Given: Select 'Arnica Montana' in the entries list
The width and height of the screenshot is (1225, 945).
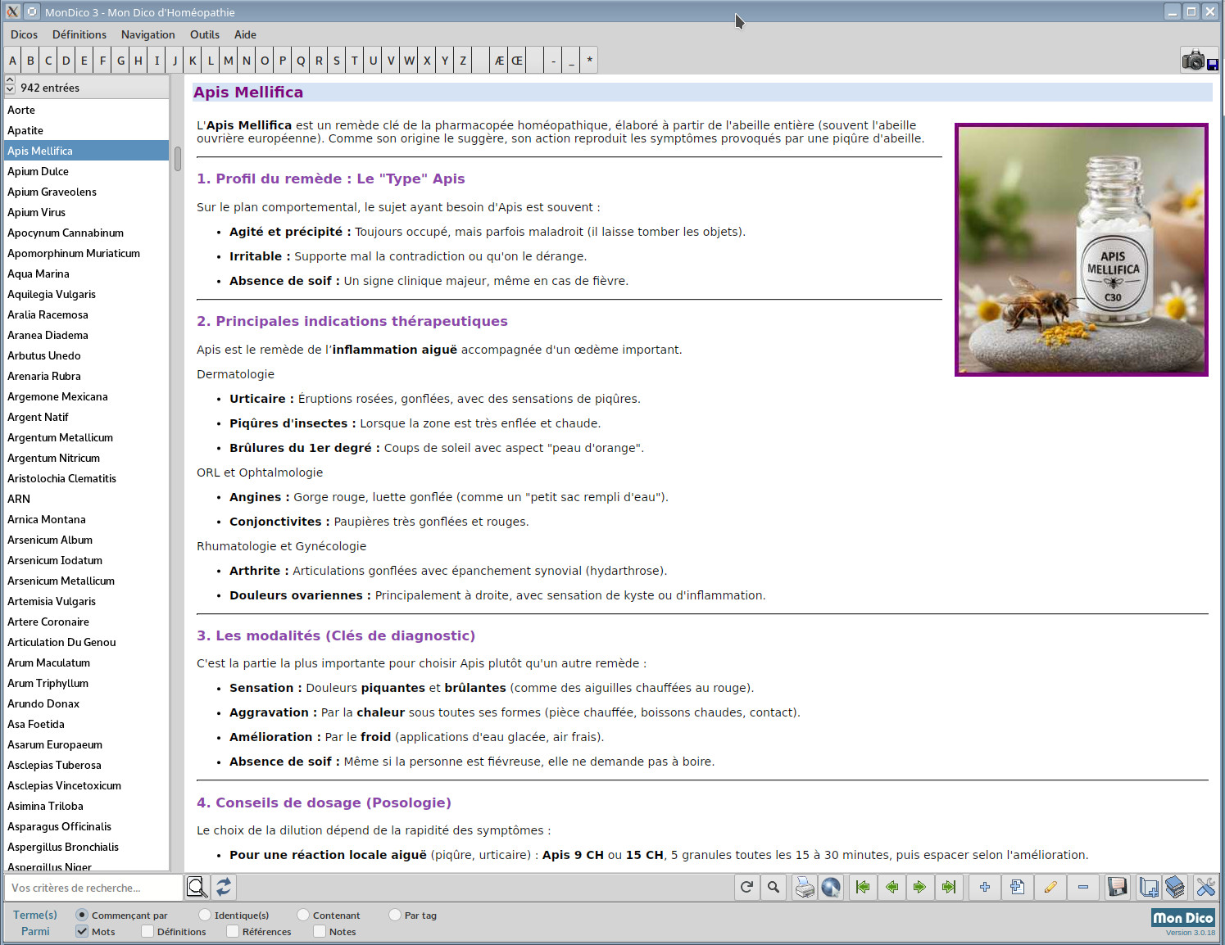Looking at the screenshot, I should click(x=47, y=519).
